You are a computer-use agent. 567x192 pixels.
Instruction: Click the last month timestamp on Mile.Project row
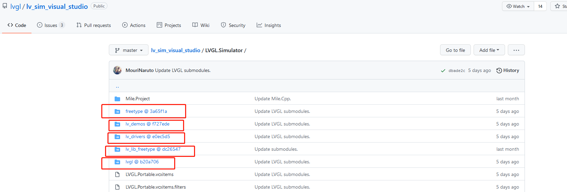coord(507,99)
